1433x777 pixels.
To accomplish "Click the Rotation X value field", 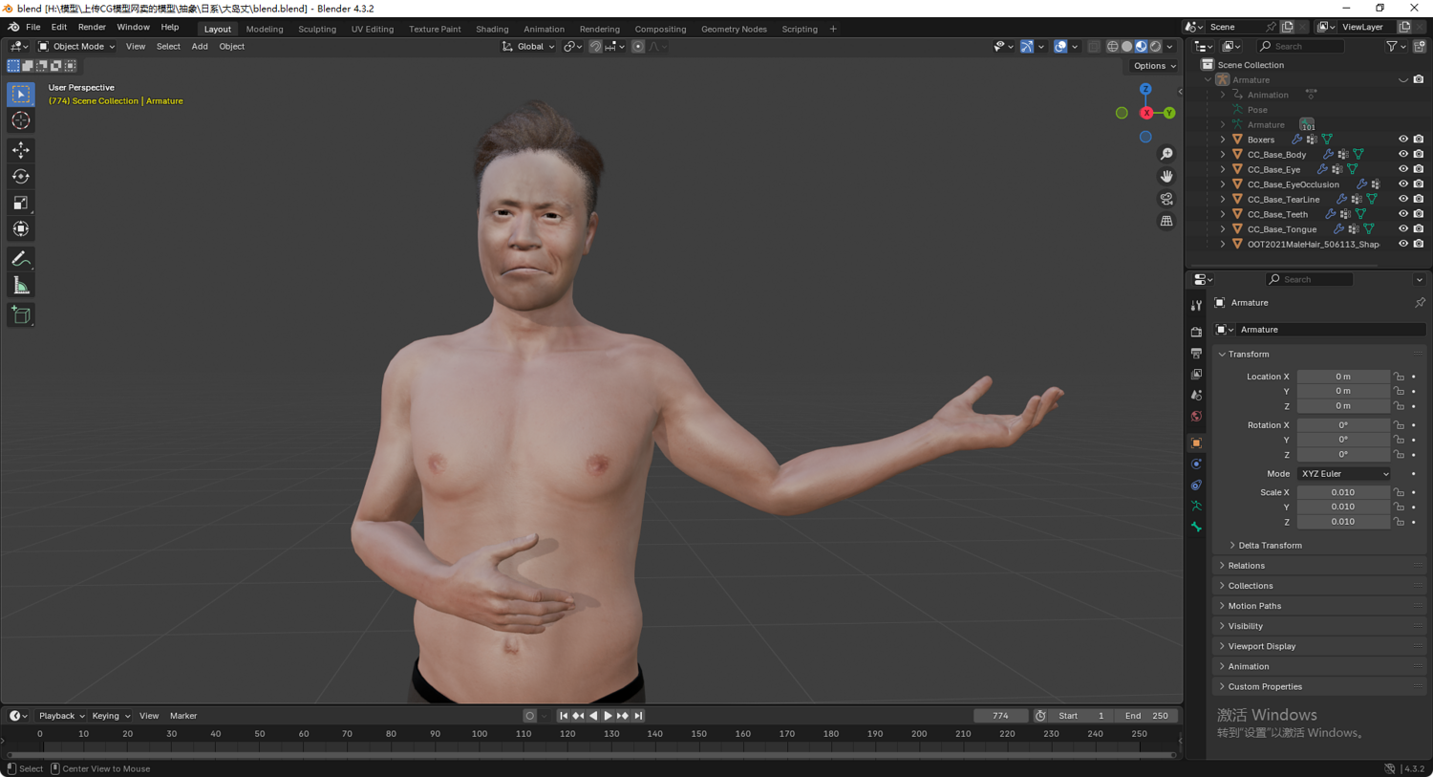I will (x=1343, y=425).
